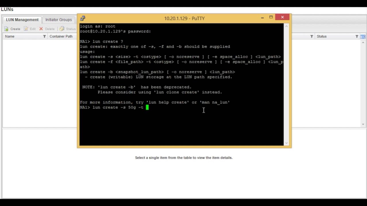Click the Delete toolbar button
Viewport: 367px width, 206px height.
pos(47,29)
